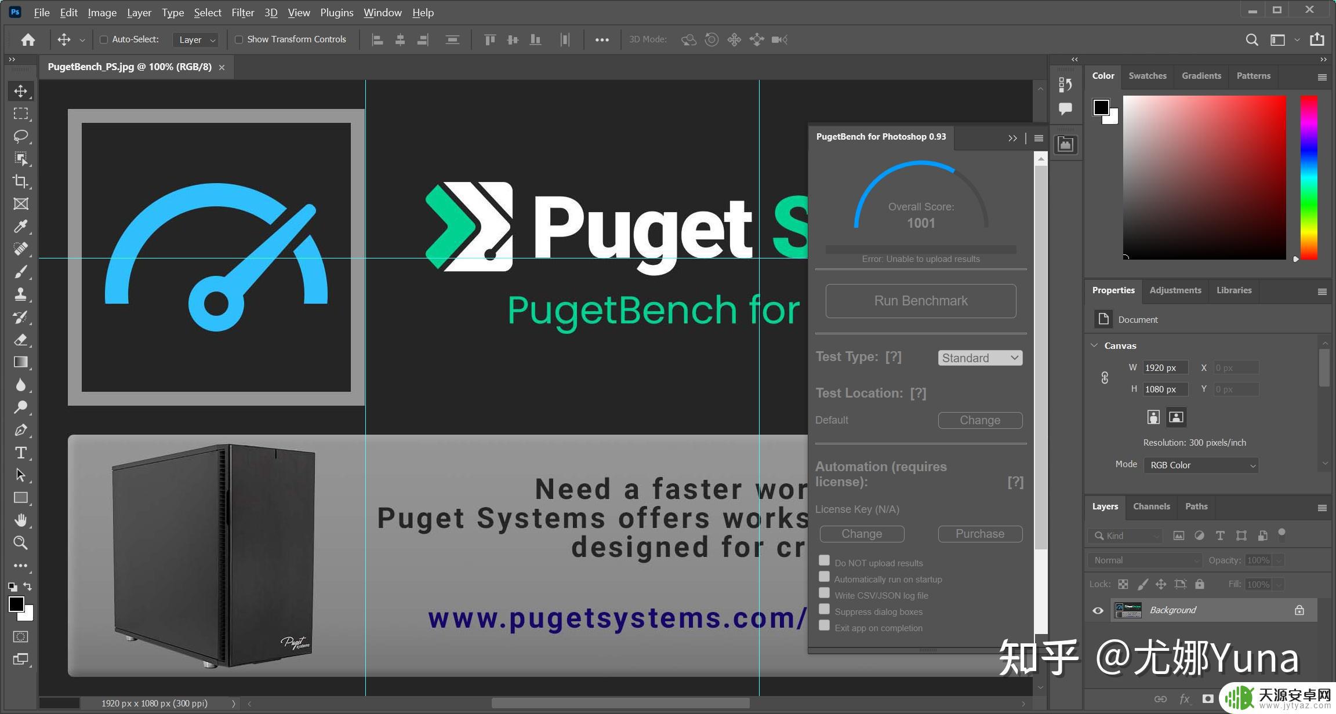Screen dimensions: 1336x714
Task: Select the Spot Healing Brush tool
Action: click(21, 249)
